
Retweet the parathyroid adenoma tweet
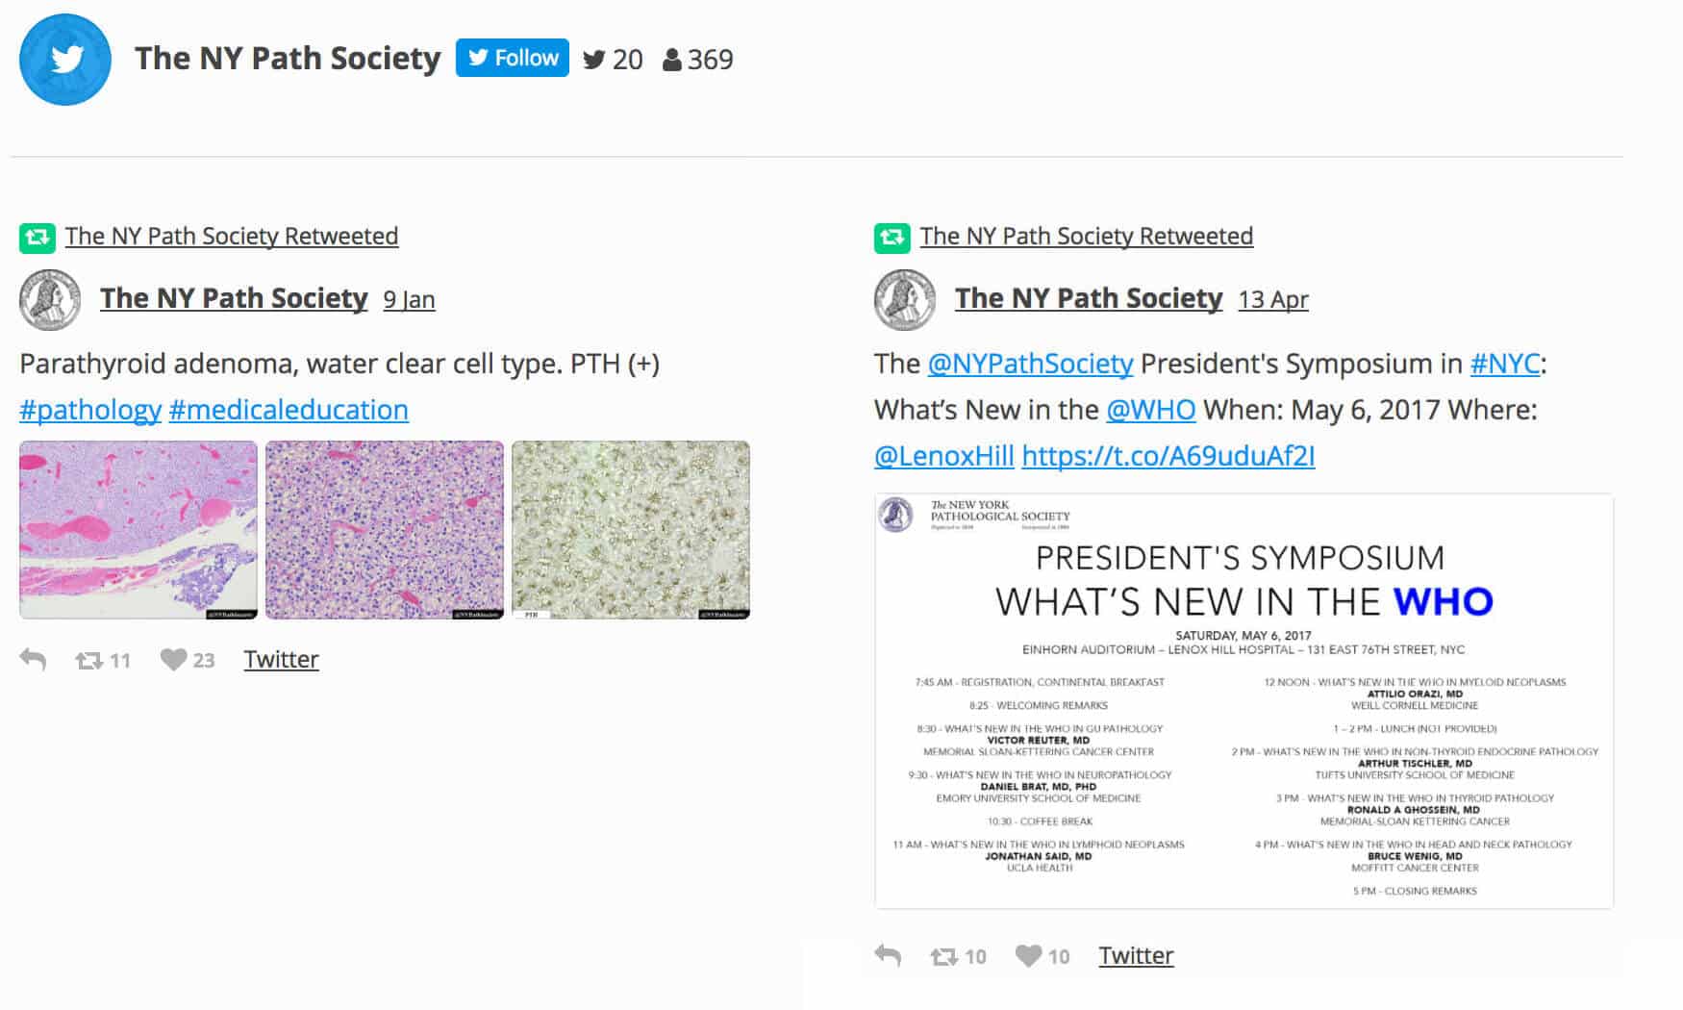[89, 661]
